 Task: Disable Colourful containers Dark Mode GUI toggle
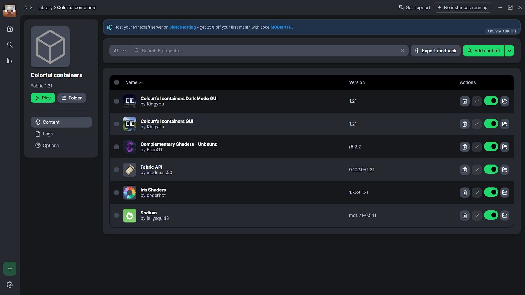[x=491, y=101]
